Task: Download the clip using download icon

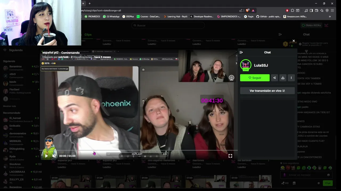Action: click(x=283, y=78)
